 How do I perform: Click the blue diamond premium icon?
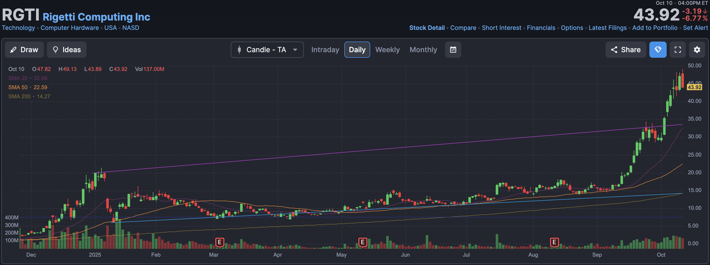(x=658, y=50)
